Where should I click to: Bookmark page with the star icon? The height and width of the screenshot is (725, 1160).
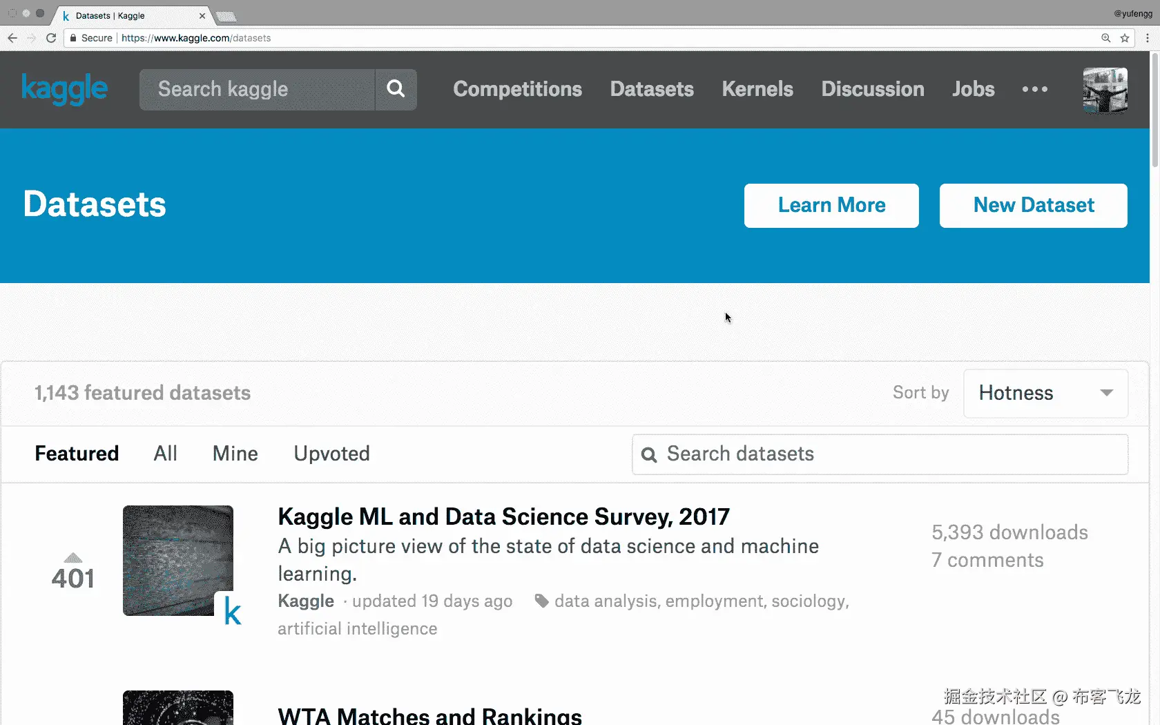tap(1125, 38)
